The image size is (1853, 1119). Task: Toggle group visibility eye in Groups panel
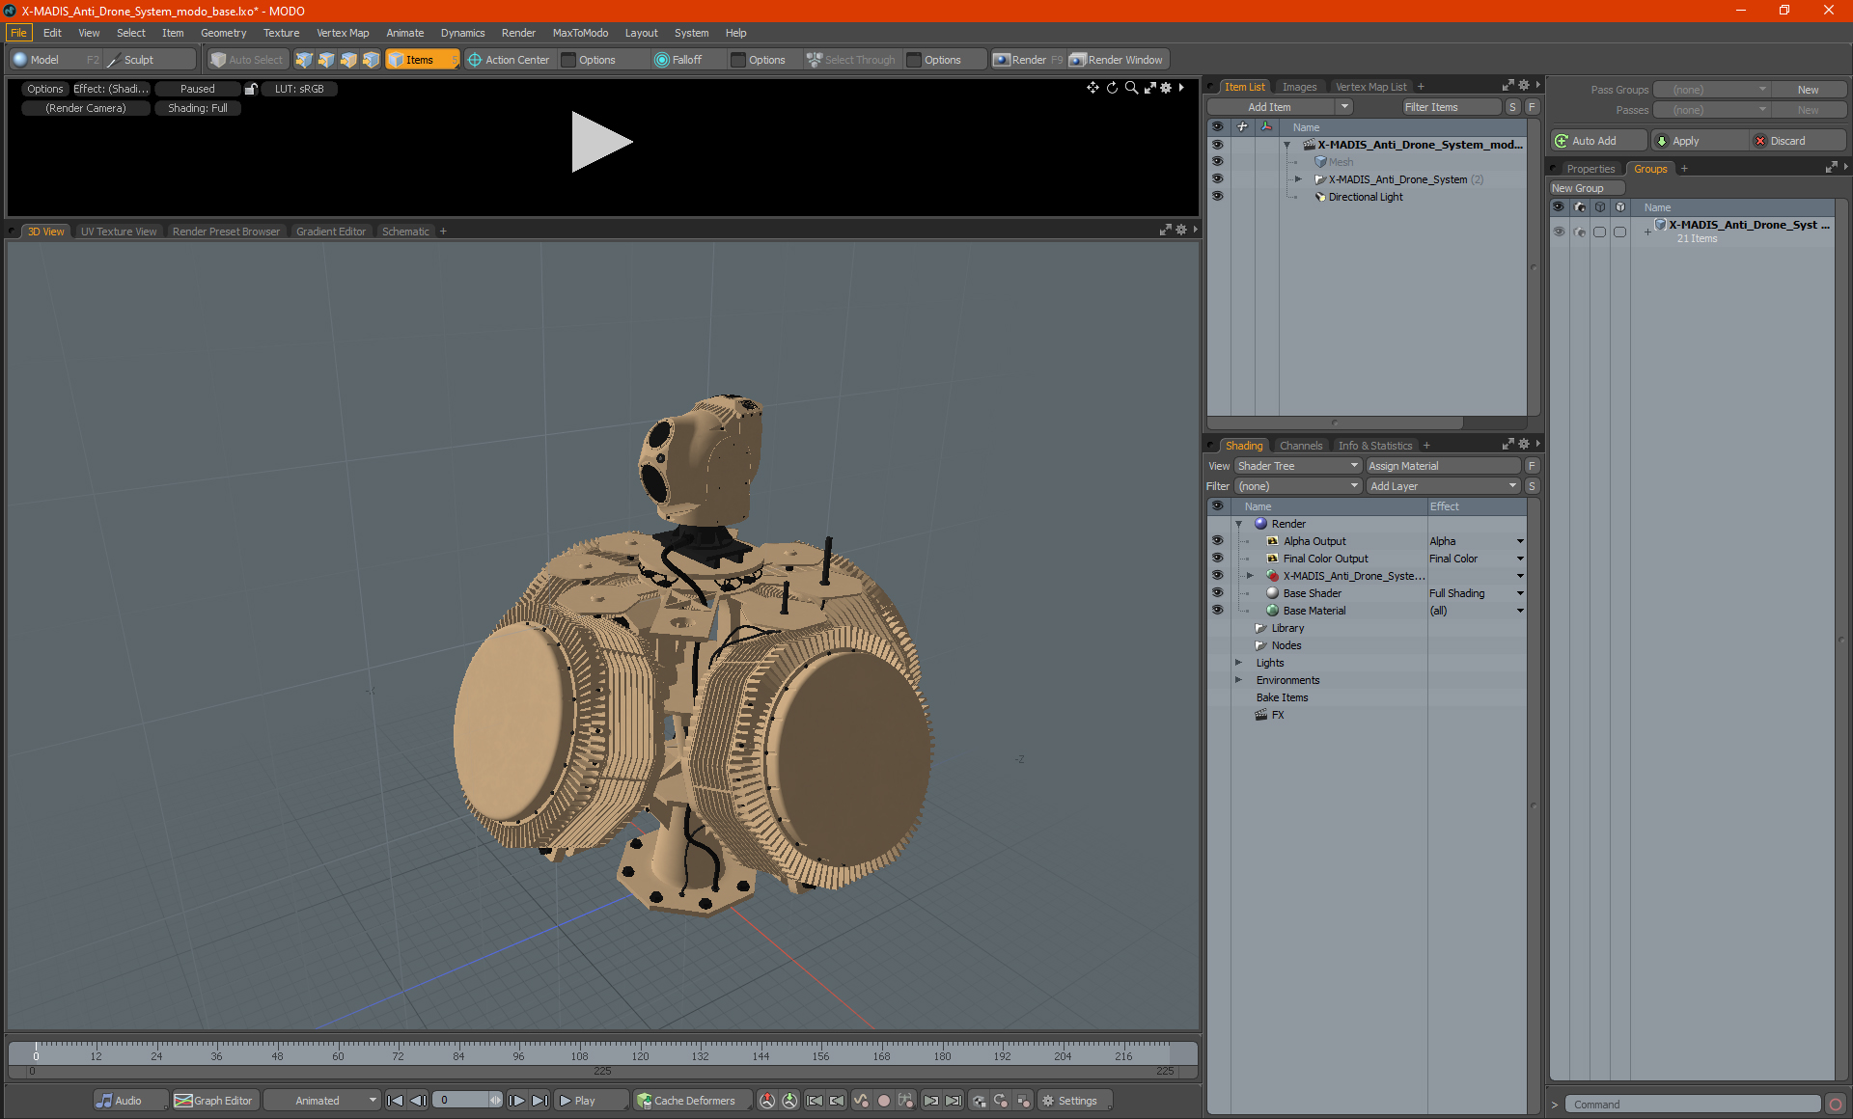[x=1559, y=232]
